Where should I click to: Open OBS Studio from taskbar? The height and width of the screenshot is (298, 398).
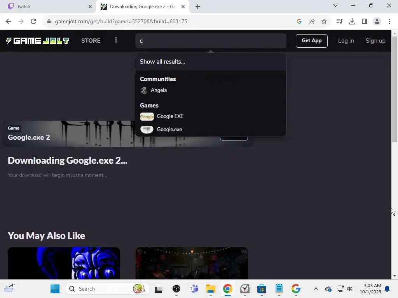[x=176, y=289]
